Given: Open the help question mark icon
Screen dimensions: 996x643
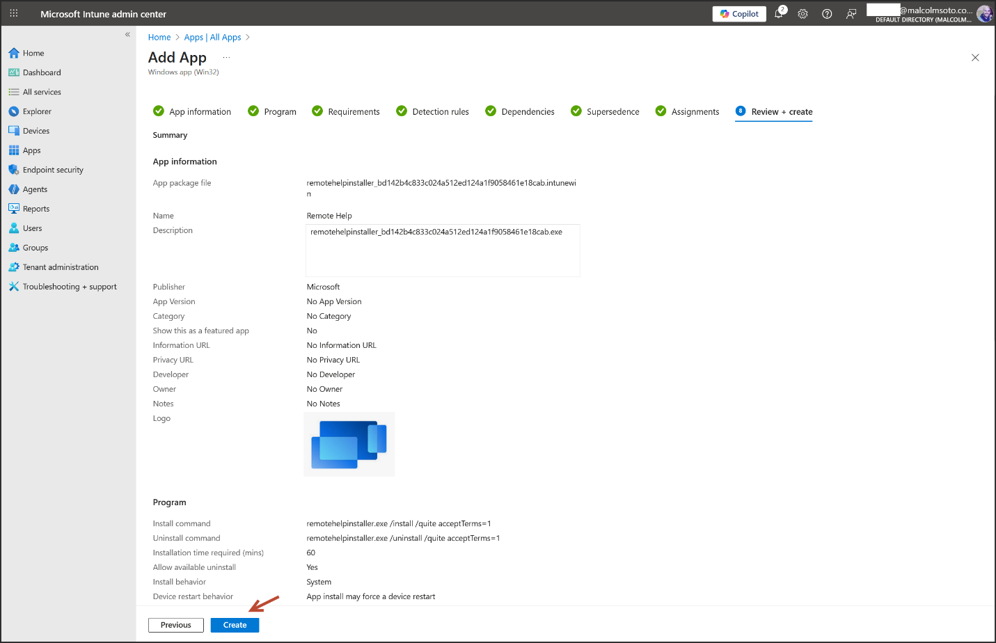Looking at the screenshot, I should 827,14.
